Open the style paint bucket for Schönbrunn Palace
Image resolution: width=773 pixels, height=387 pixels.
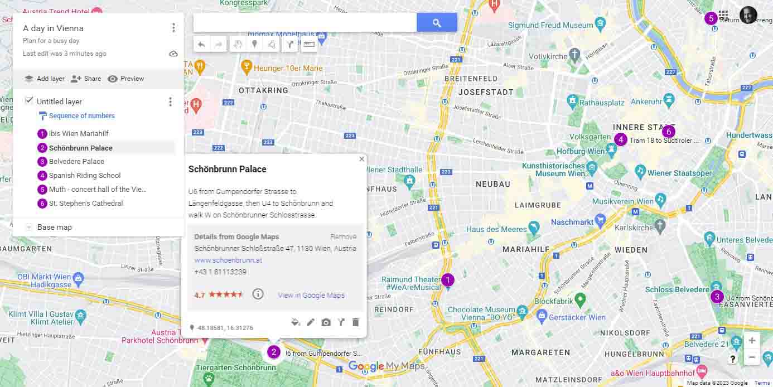click(296, 322)
